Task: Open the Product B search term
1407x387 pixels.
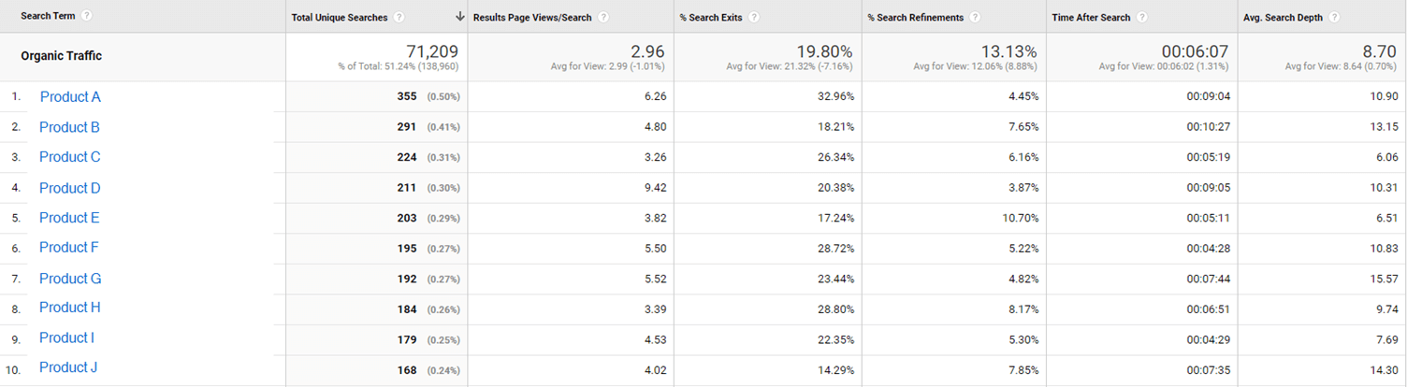Action: coord(69,127)
